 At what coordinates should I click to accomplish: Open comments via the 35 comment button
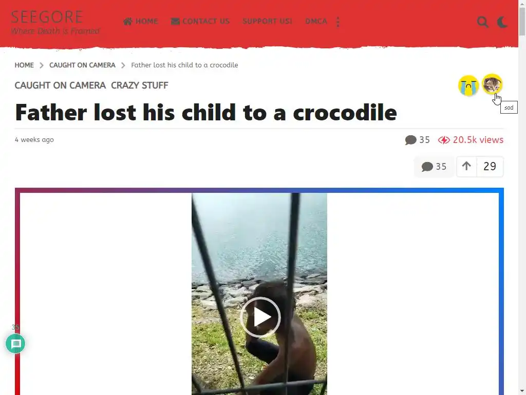coord(434,167)
